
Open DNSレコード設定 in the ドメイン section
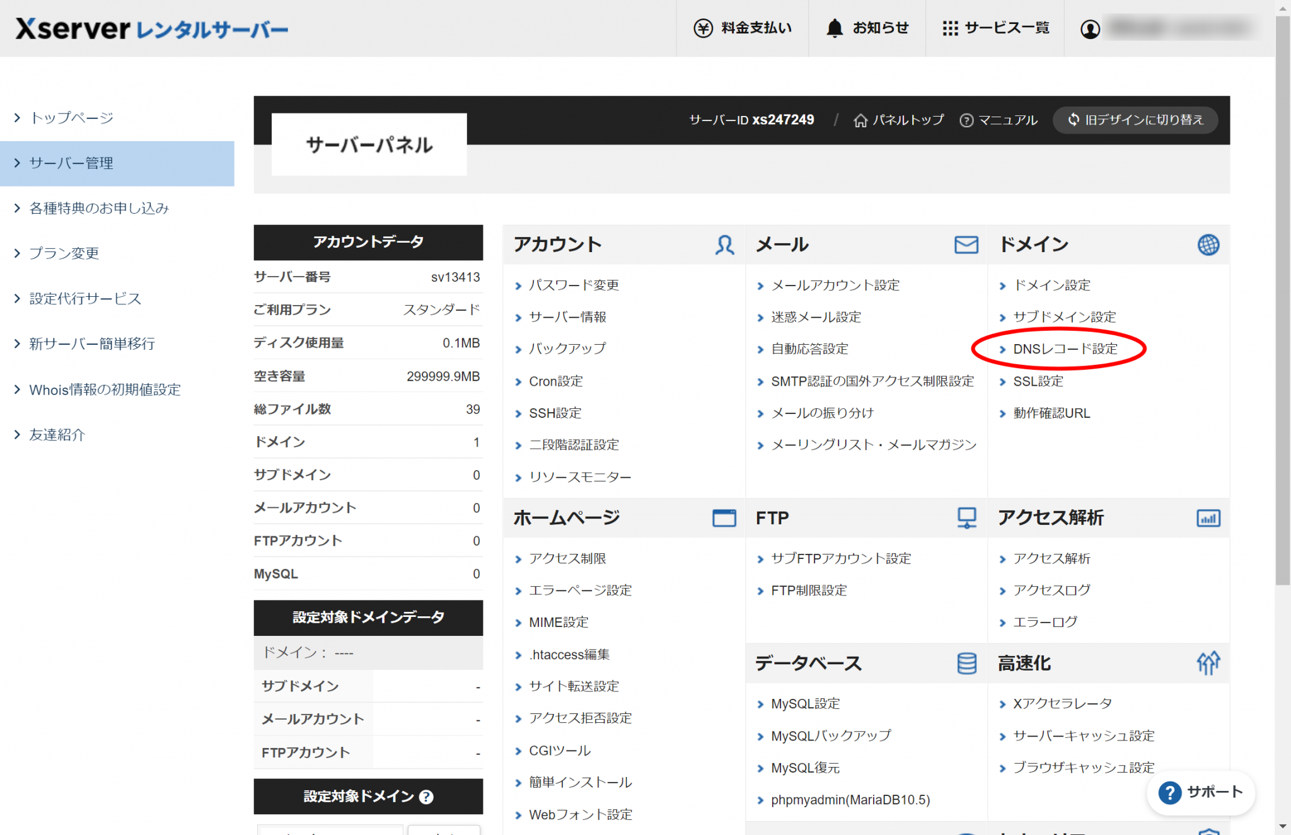point(1064,348)
